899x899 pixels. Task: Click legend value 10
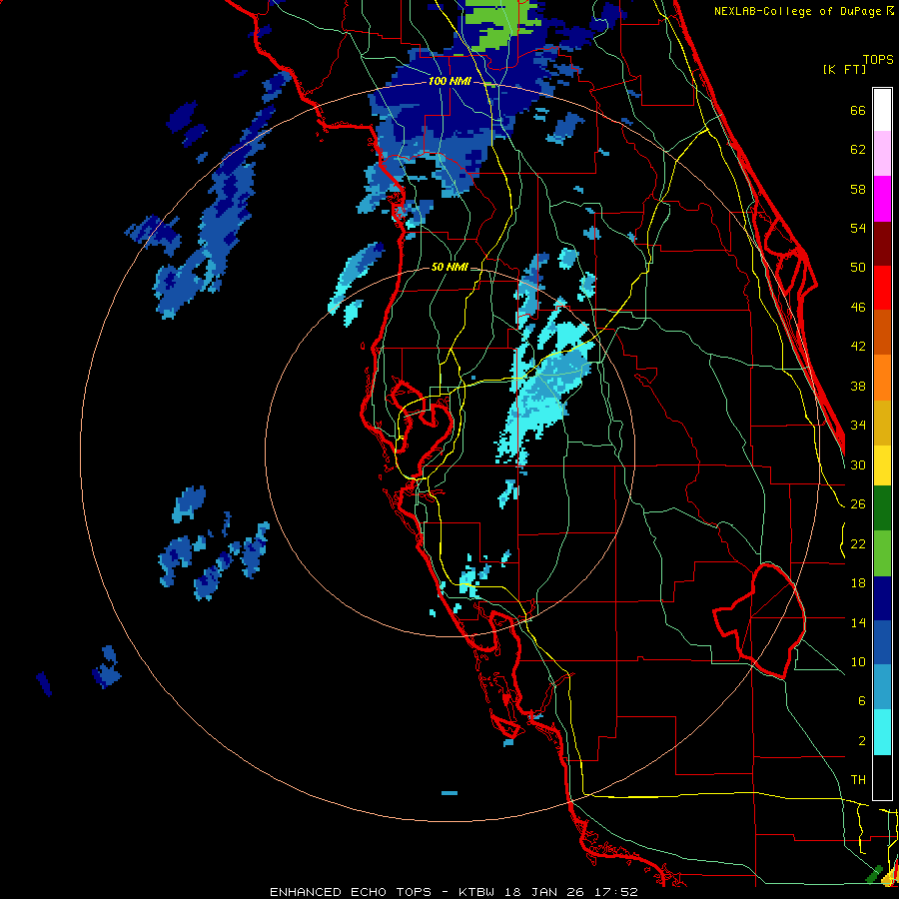click(858, 661)
